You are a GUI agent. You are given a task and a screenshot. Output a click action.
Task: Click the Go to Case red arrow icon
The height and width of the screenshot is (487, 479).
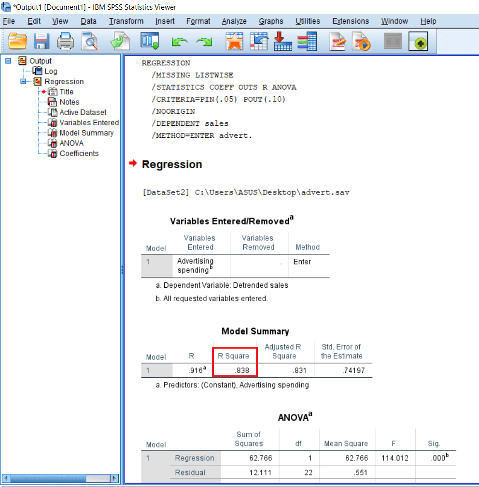283,41
